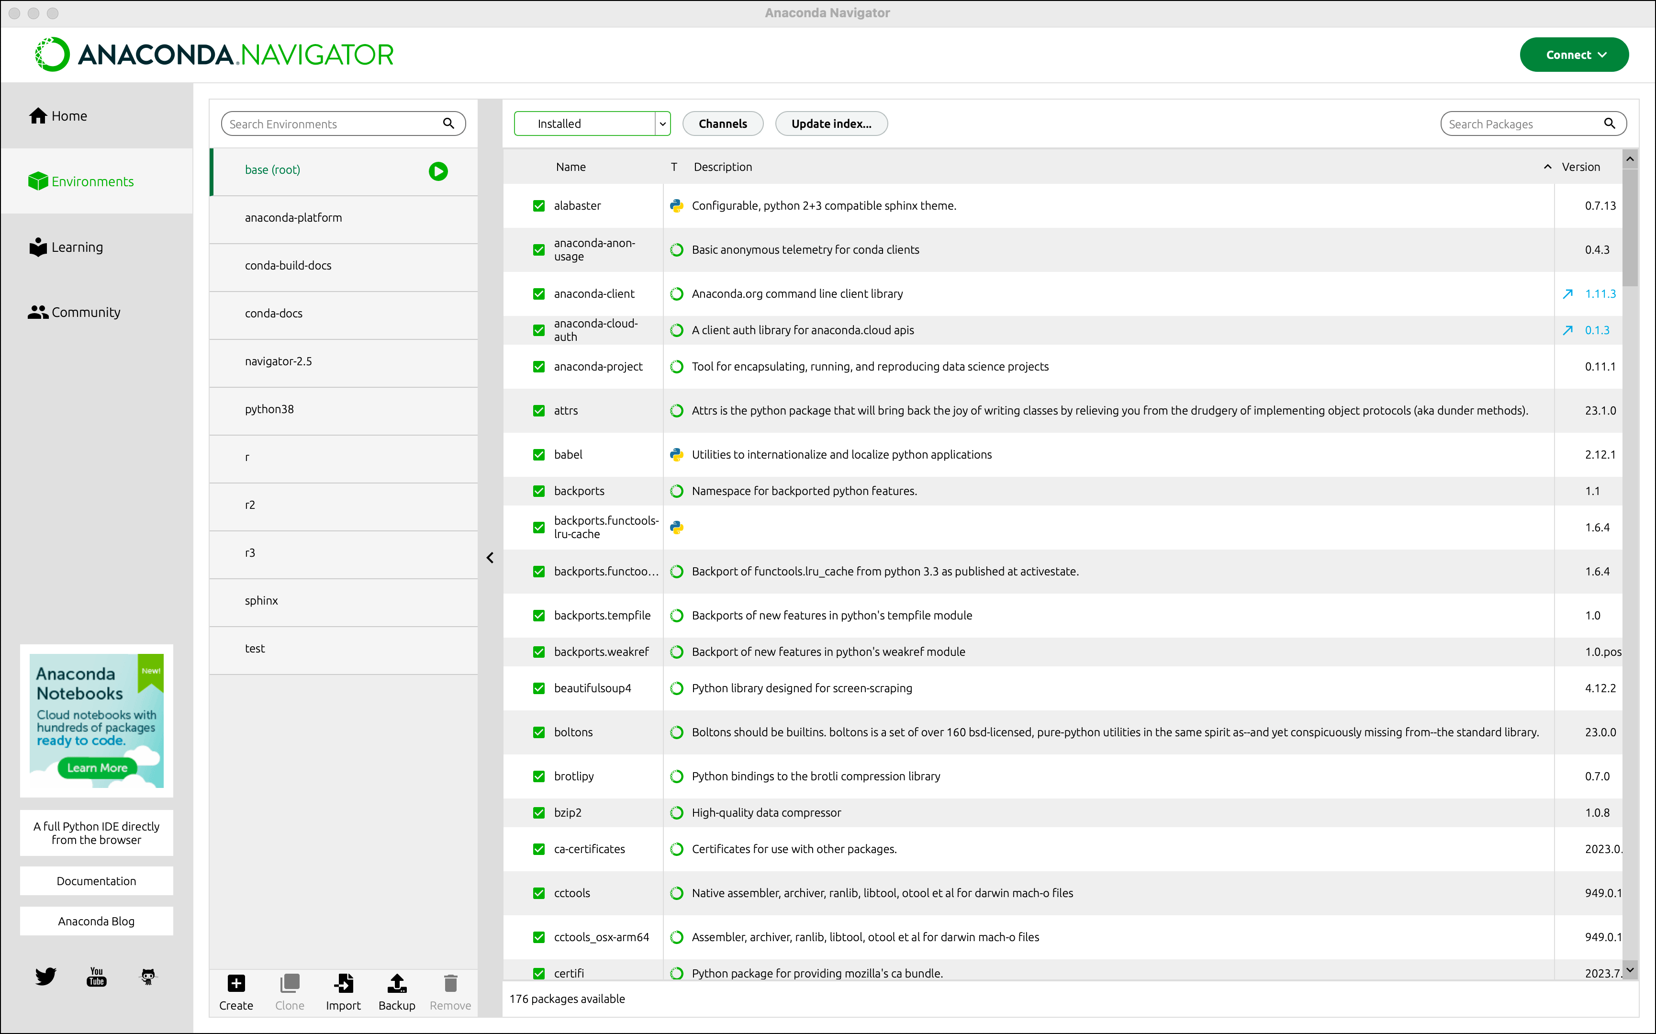Focus the Search Packages field
1656x1034 pixels.
point(1533,124)
